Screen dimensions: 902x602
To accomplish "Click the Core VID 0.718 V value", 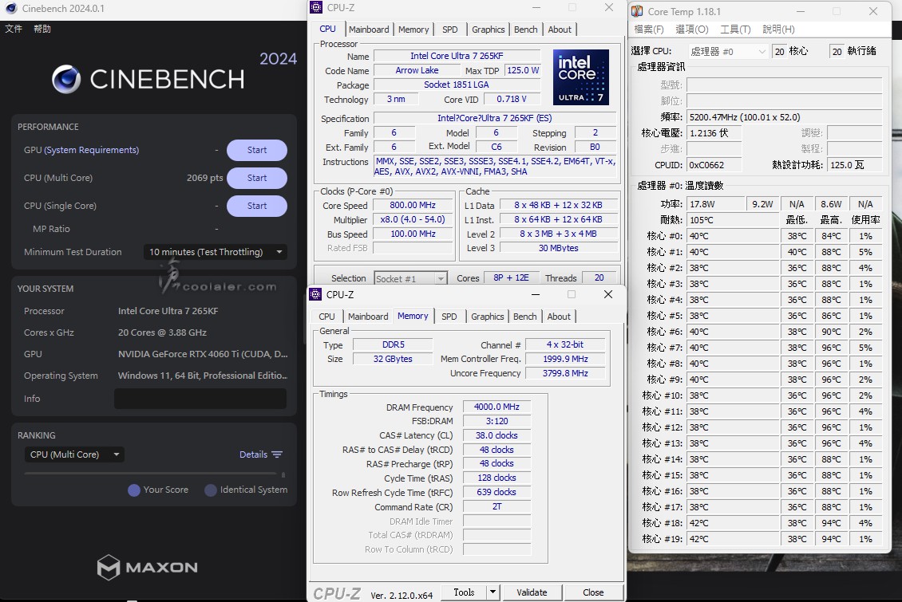I will (x=512, y=100).
